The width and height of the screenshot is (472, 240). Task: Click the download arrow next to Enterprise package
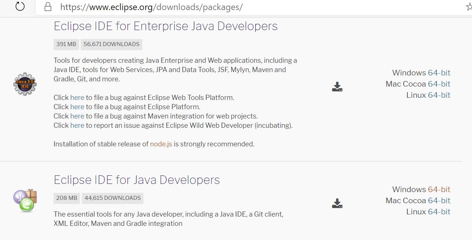(337, 87)
